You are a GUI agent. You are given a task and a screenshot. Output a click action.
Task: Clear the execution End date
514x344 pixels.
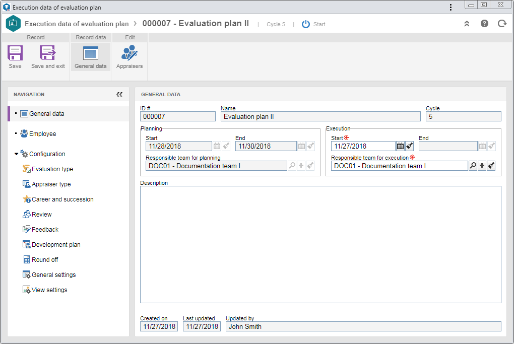(491, 146)
